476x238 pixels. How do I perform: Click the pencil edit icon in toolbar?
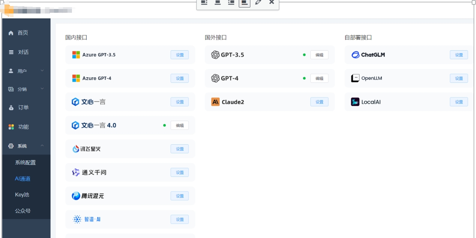(258, 2)
